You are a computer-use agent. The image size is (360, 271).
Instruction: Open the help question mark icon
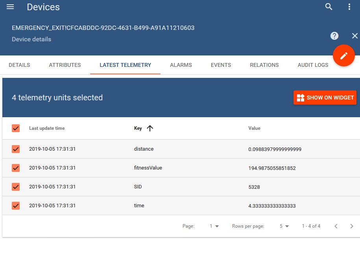[x=334, y=36]
